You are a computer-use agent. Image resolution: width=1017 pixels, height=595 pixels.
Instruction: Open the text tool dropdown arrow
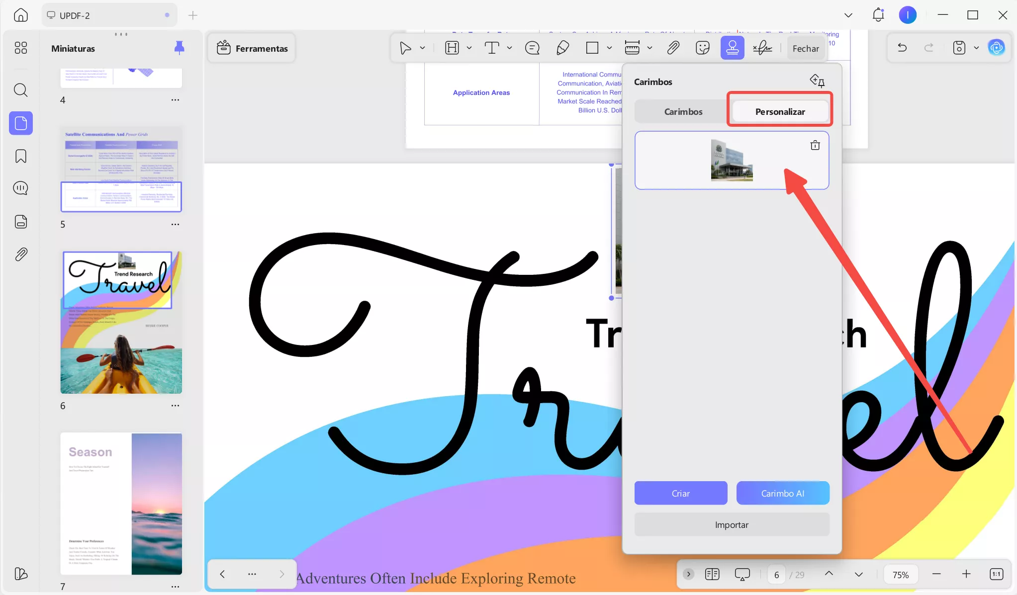pos(509,48)
